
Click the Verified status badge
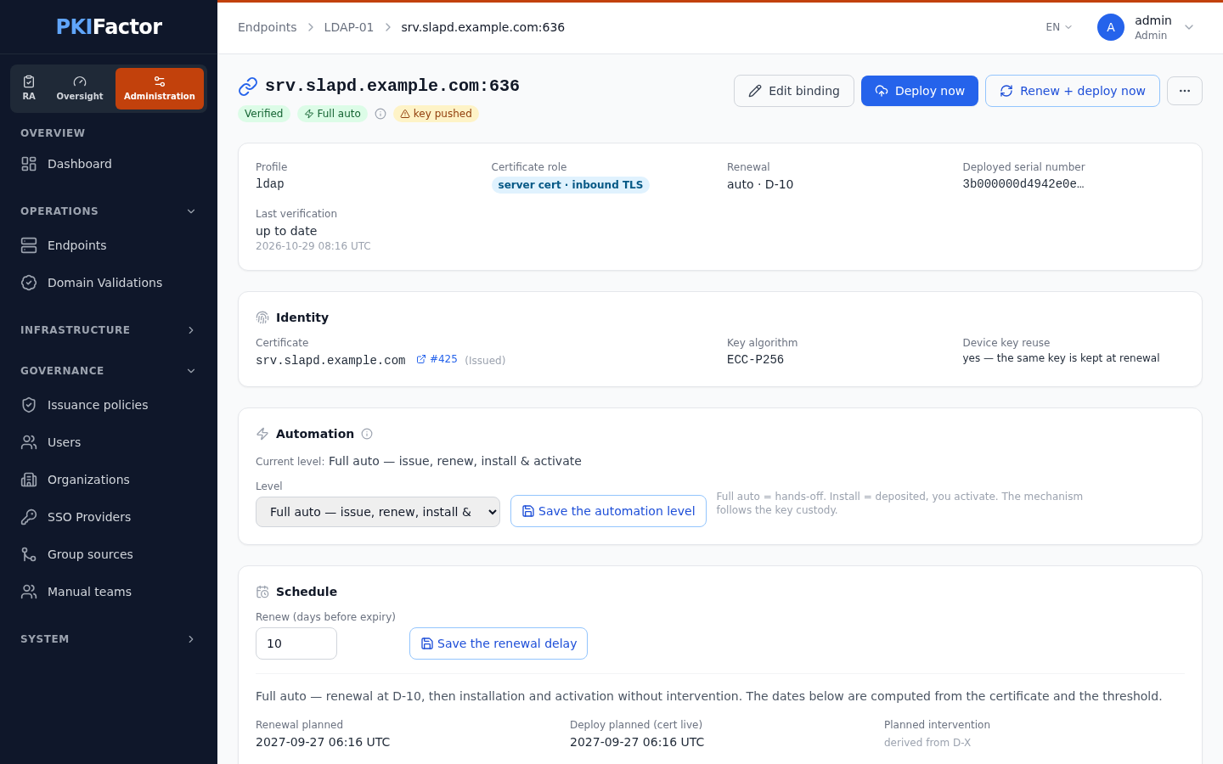(264, 114)
